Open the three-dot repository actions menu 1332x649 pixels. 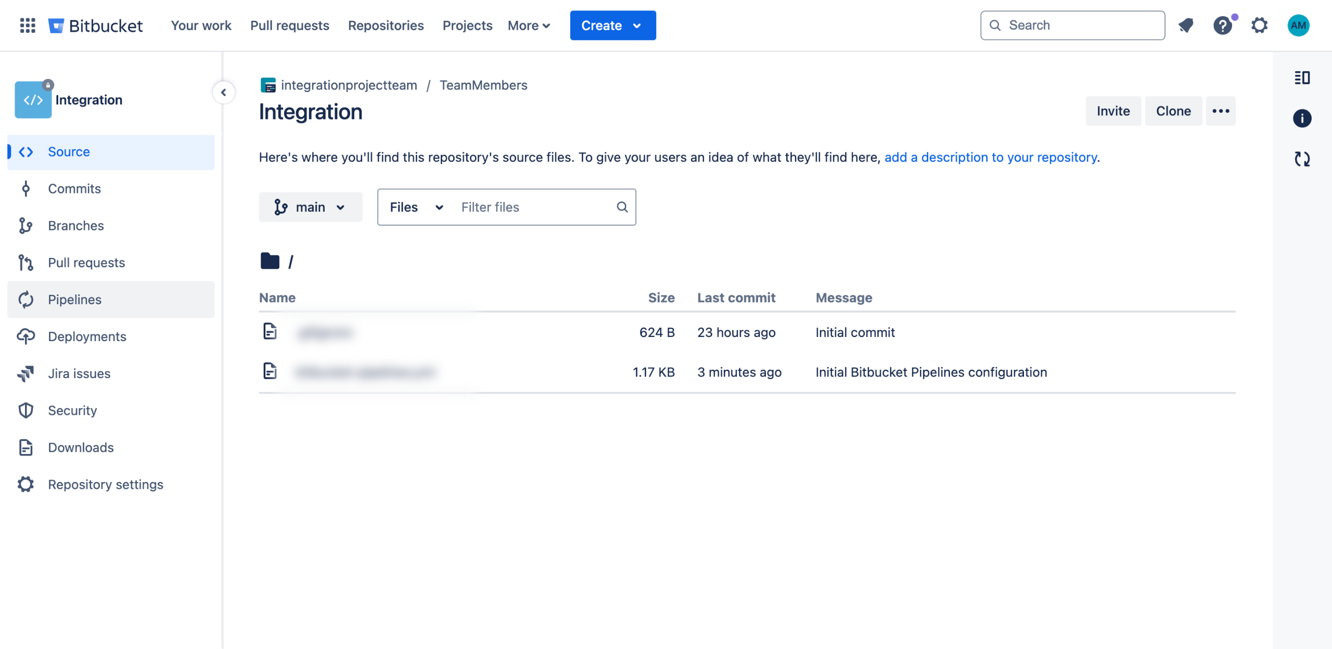coord(1220,111)
